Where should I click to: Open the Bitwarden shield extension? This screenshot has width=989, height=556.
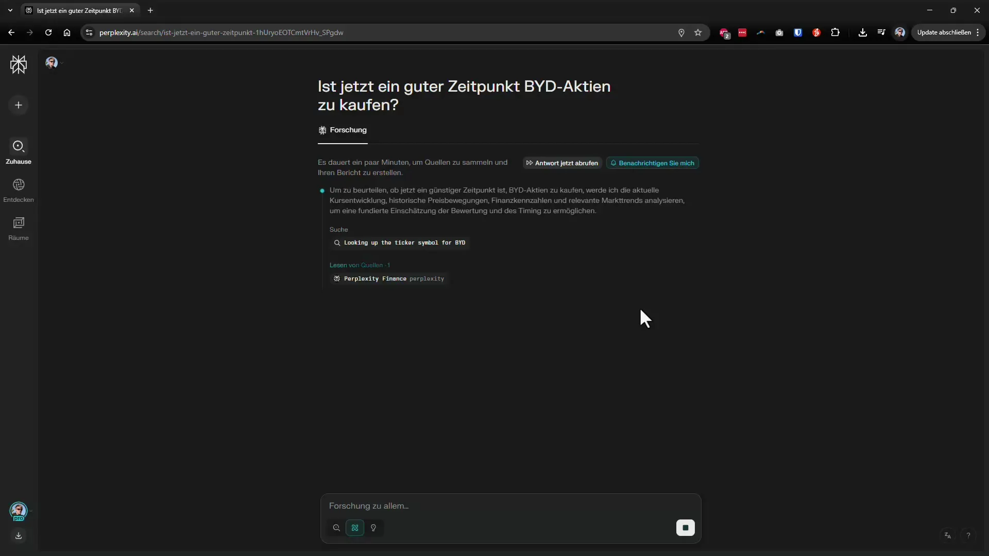798,32
